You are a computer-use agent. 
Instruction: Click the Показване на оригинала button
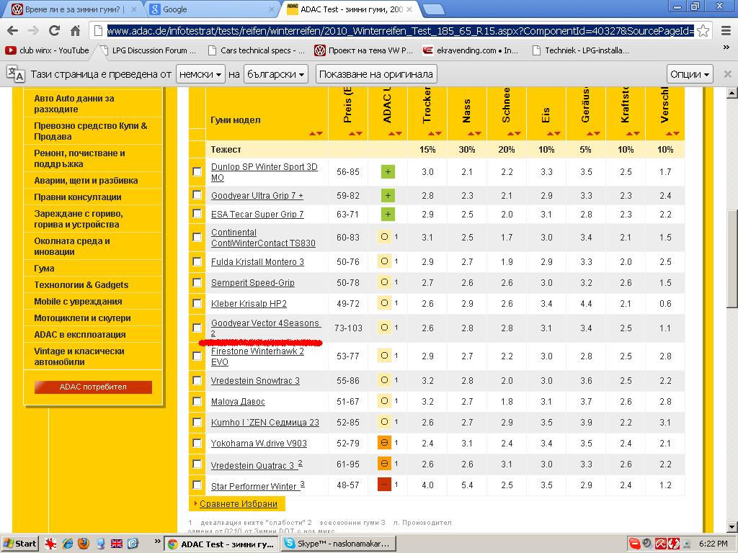tap(376, 73)
